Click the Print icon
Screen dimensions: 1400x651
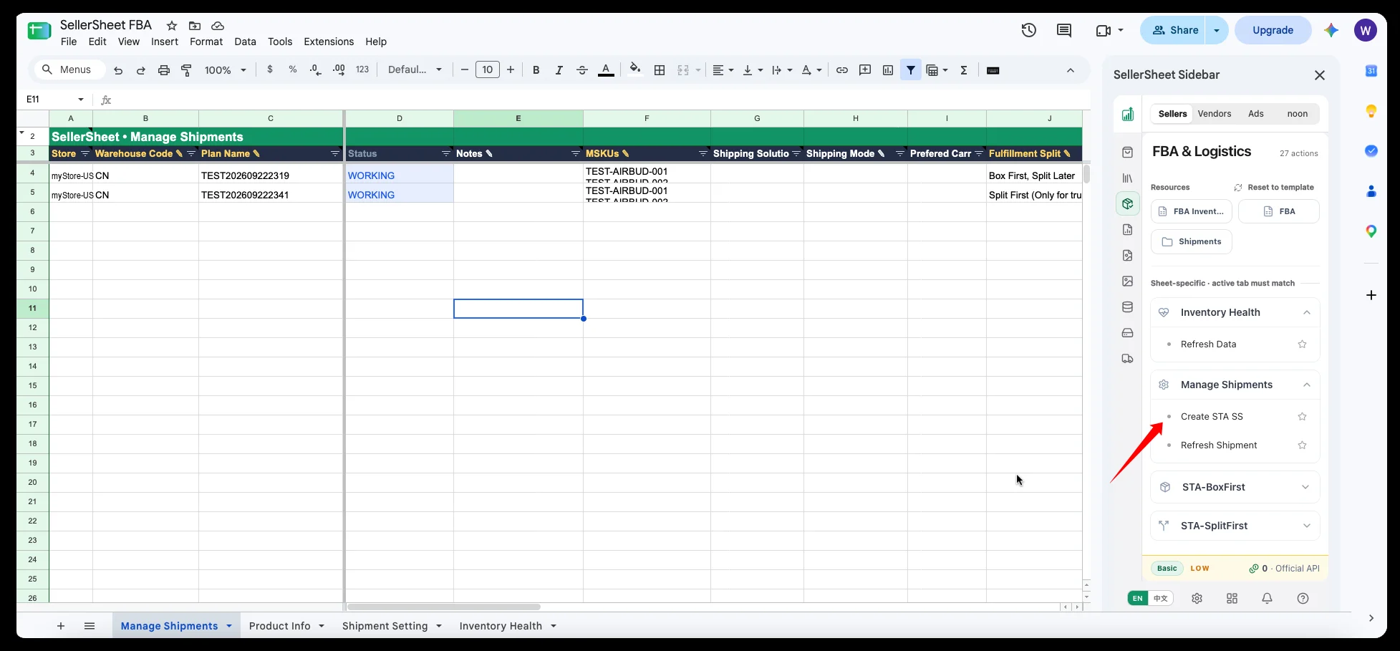pyautogui.click(x=164, y=70)
